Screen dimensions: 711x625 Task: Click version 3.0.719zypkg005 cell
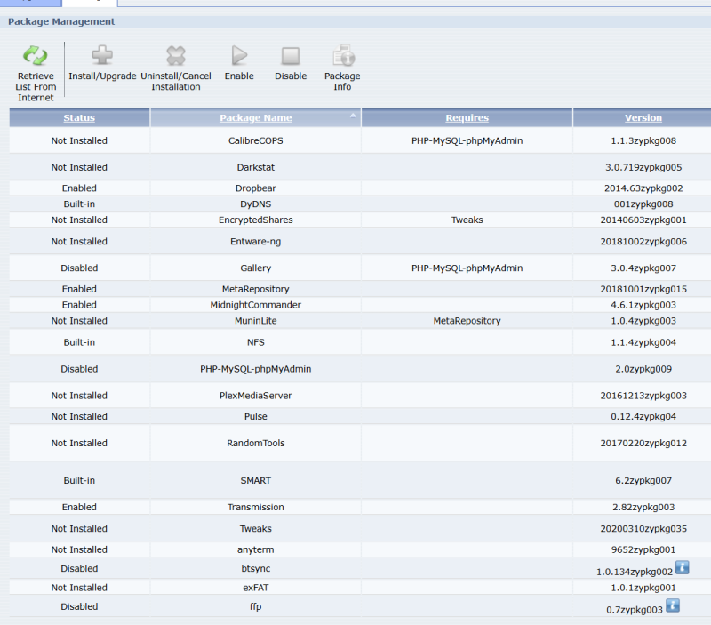pos(643,167)
